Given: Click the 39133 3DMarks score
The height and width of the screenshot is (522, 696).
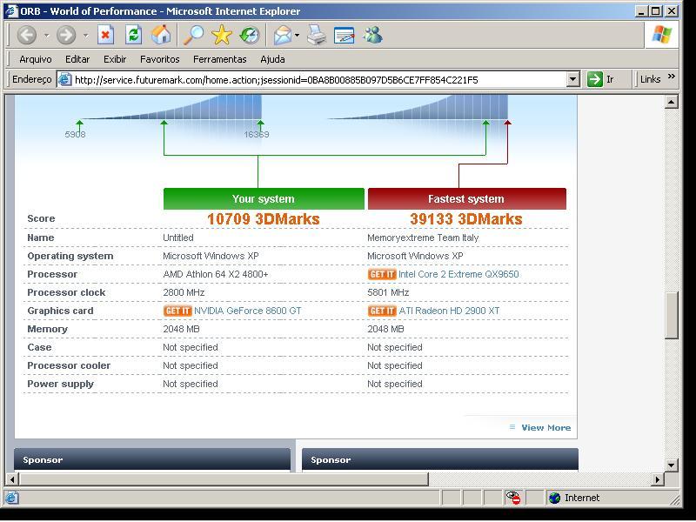Looking at the screenshot, I should pos(466,219).
